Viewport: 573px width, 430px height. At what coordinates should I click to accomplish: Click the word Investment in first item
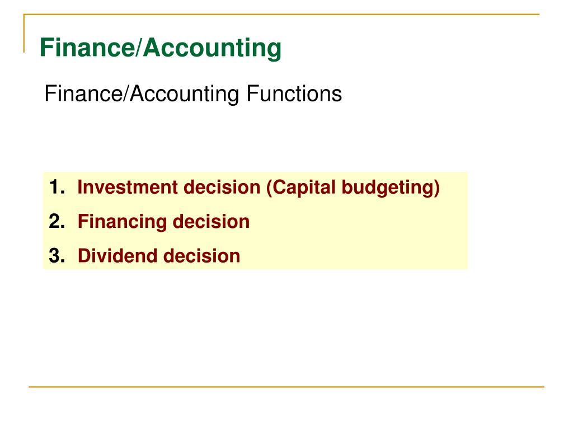[x=128, y=187]
